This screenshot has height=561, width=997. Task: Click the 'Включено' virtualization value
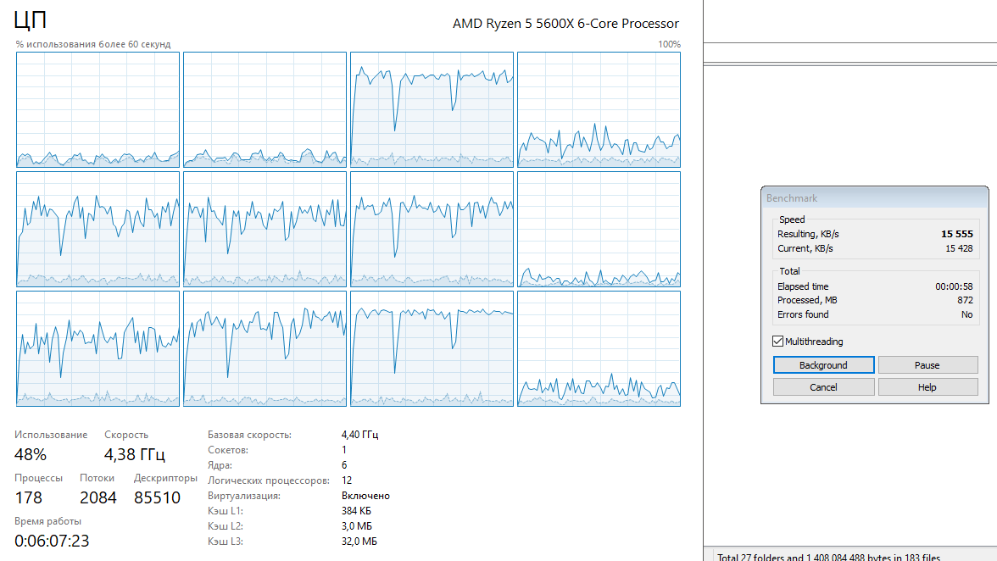(x=365, y=496)
